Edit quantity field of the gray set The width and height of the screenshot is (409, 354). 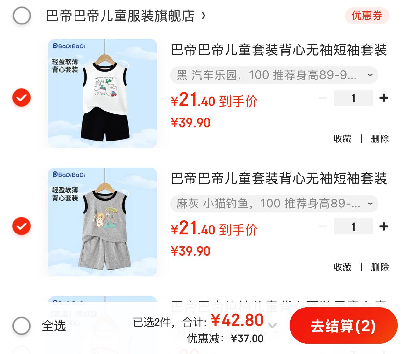tap(353, 226)
